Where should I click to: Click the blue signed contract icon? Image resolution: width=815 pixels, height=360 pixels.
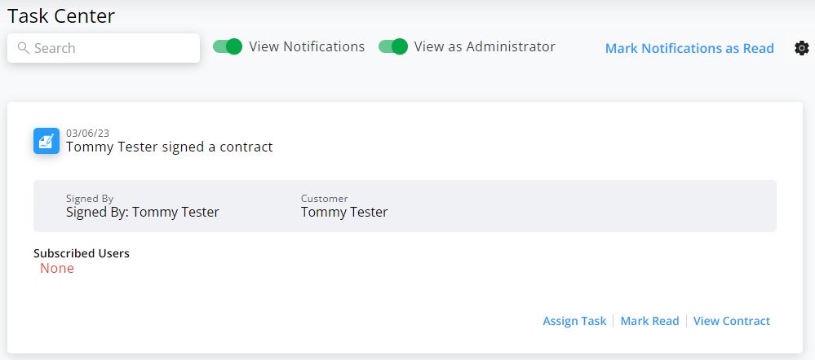click(47, 141)
